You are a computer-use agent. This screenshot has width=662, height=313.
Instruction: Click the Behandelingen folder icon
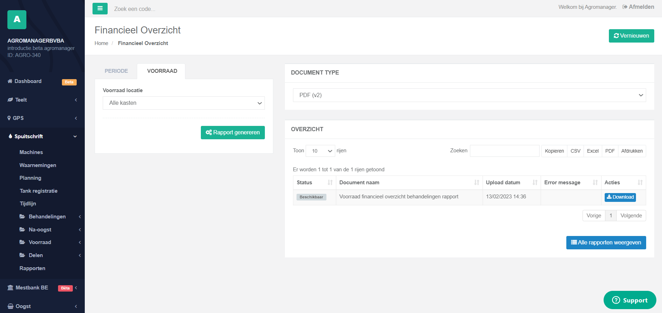point(22,217)
